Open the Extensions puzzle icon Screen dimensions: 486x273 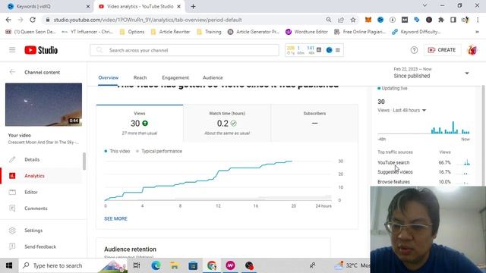[441, 20]
